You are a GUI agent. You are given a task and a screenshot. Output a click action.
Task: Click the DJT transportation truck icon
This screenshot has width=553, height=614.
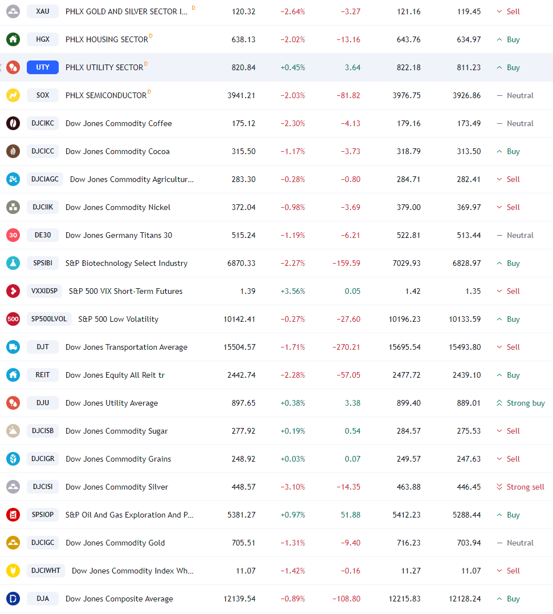(x=13, y=347)
